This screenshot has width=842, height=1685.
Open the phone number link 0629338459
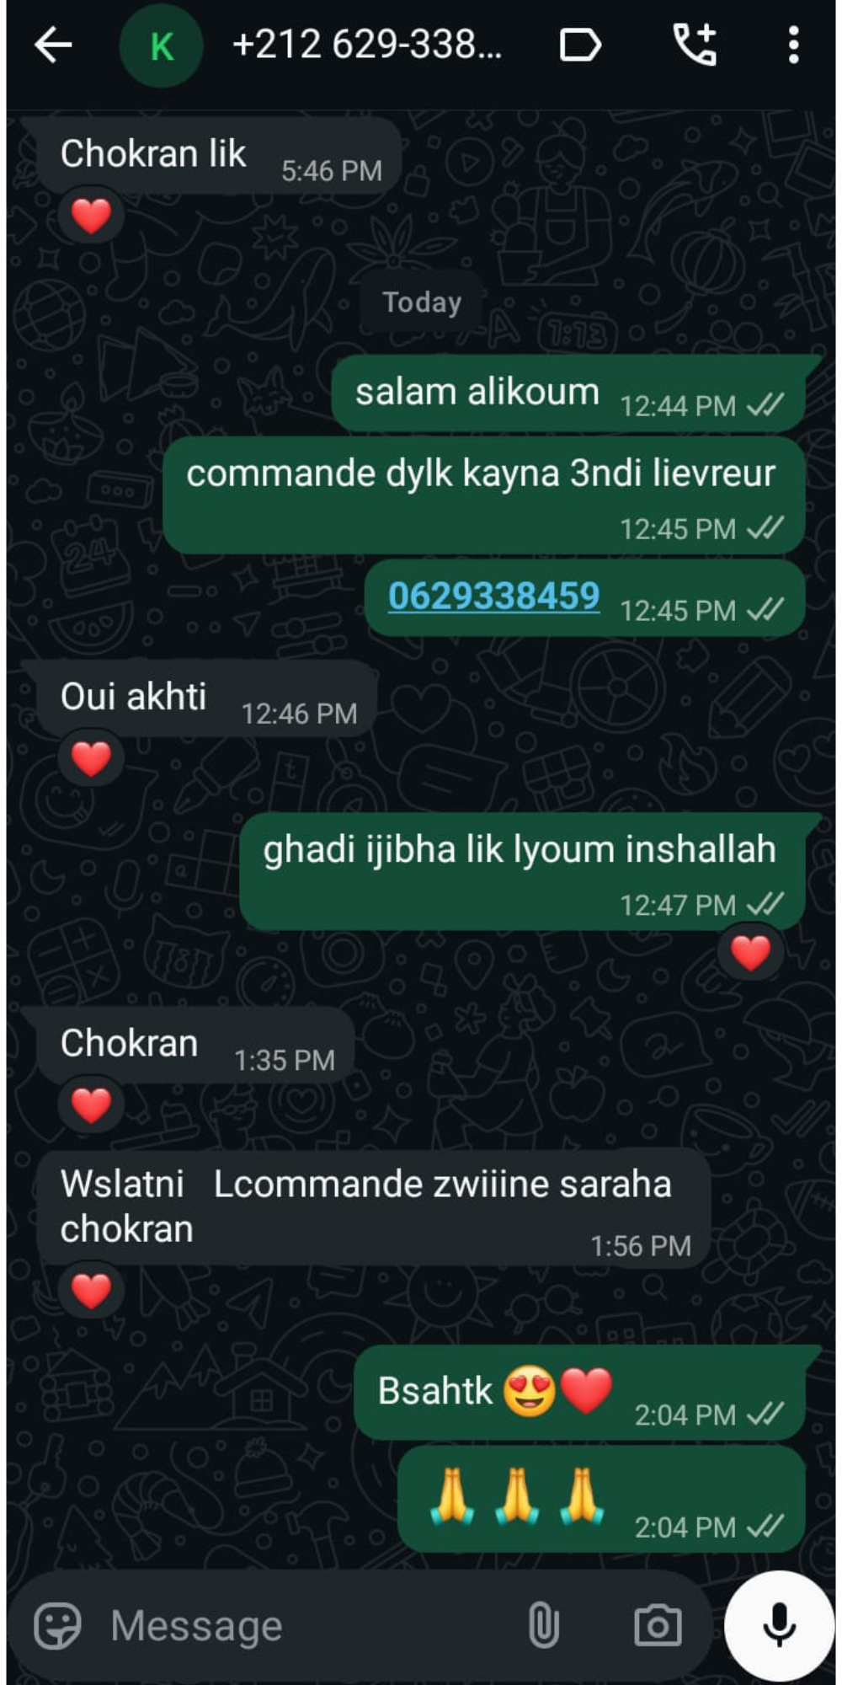pos(494,596)
